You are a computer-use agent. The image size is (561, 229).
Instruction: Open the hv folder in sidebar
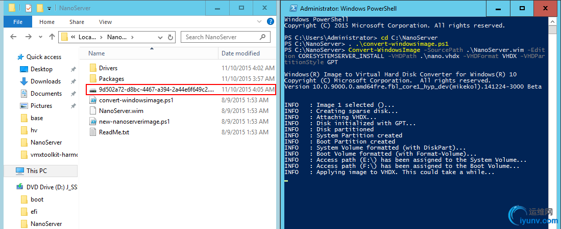point(34,130)
